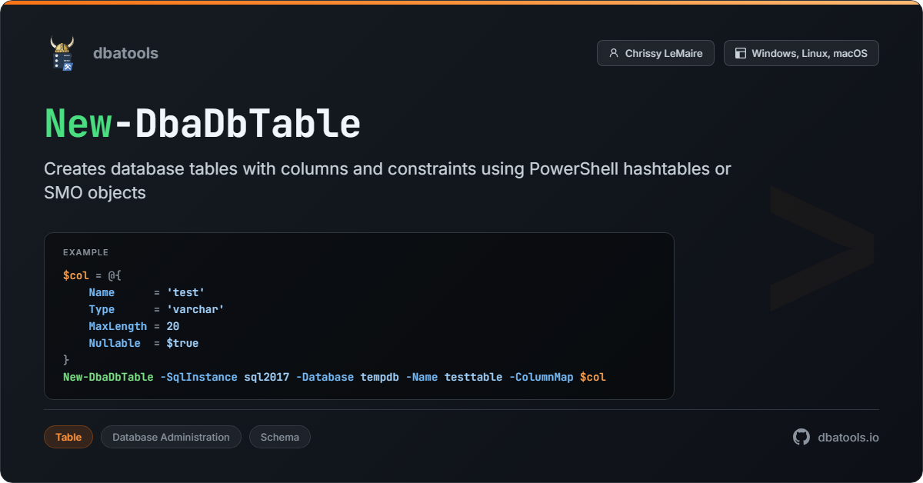
Task: Select the Windows, Linux, macOS badge
Action: 801,53
